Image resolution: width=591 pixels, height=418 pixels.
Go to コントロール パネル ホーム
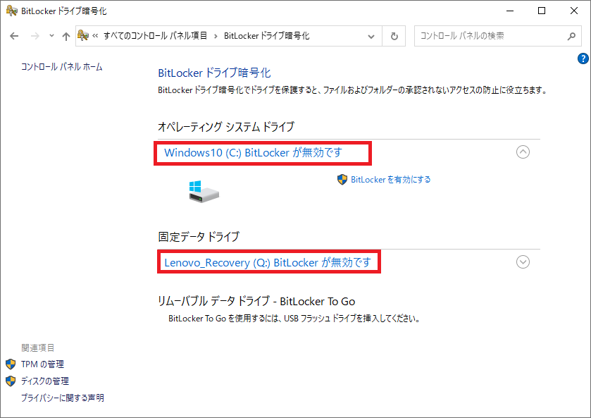point(62,67)
